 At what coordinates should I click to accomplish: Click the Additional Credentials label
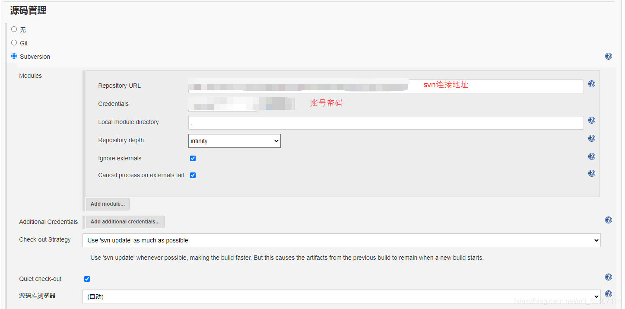pyautogui.click(x=48, y=222)
